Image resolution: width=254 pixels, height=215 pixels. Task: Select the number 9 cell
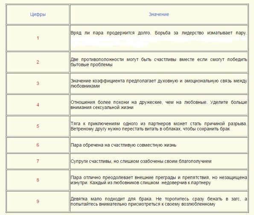click(x=38, y=202)
